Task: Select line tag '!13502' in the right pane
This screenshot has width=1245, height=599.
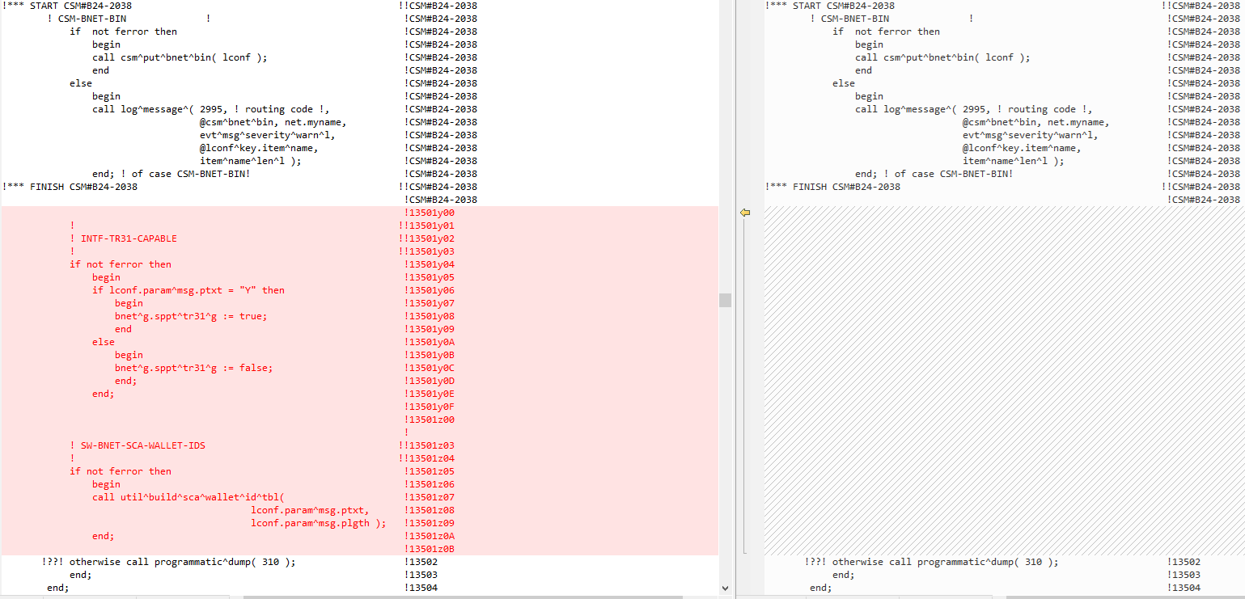Action: coord(1184,562)
